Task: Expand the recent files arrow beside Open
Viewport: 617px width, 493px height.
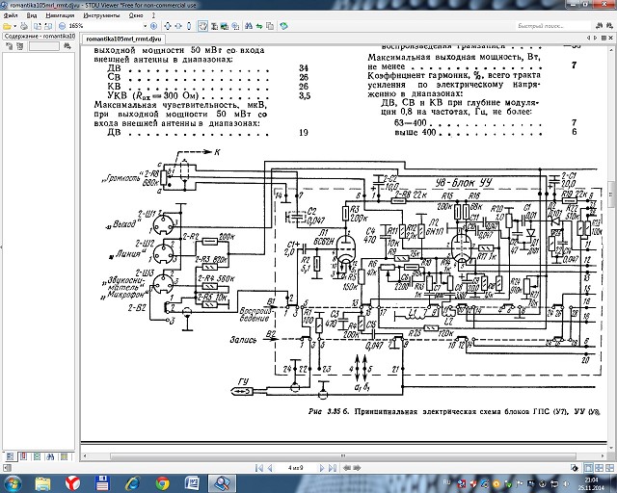Action: (15, 26)
